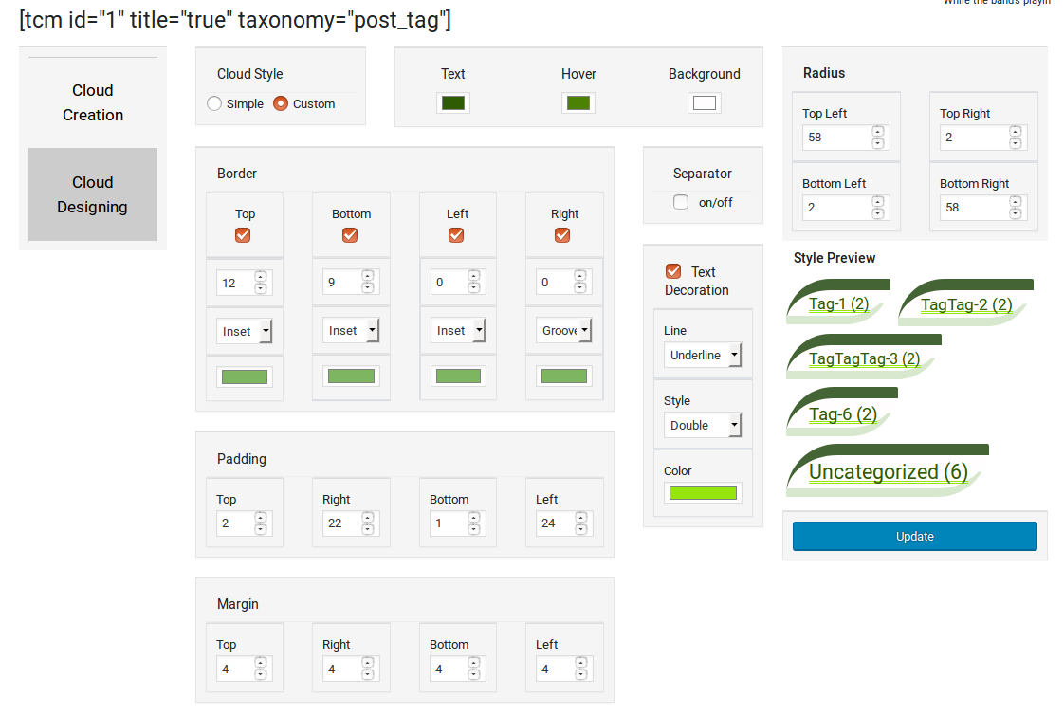The width and height of the screenshot is (1064, 716).
Task: Switch to the Cloud Creation tab
Action: 93,102
